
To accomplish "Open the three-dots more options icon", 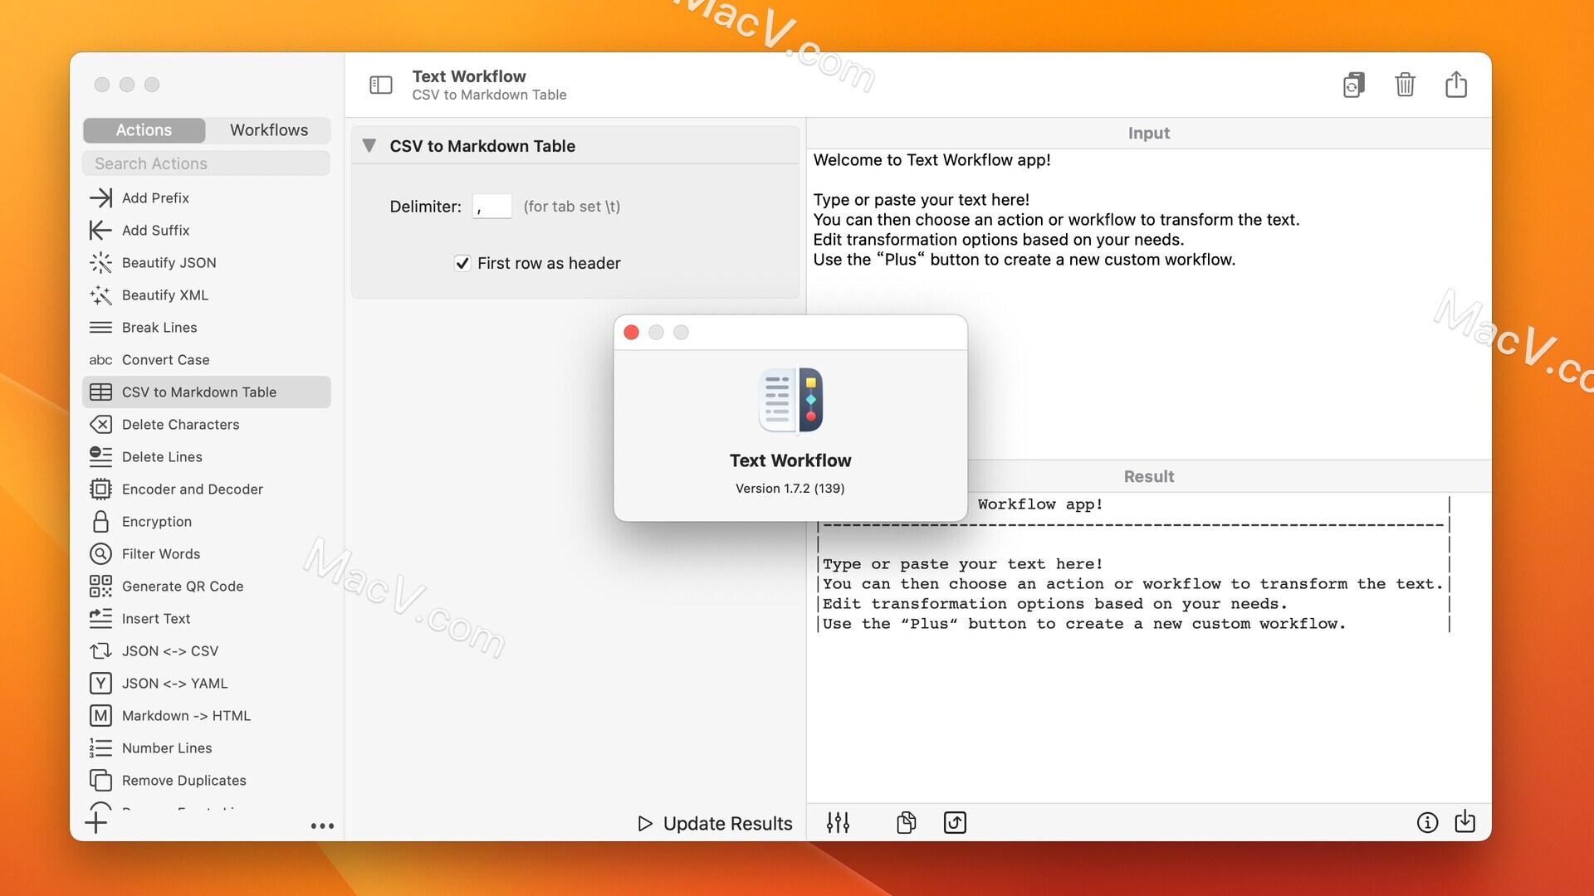I will [x=322, y=825].
